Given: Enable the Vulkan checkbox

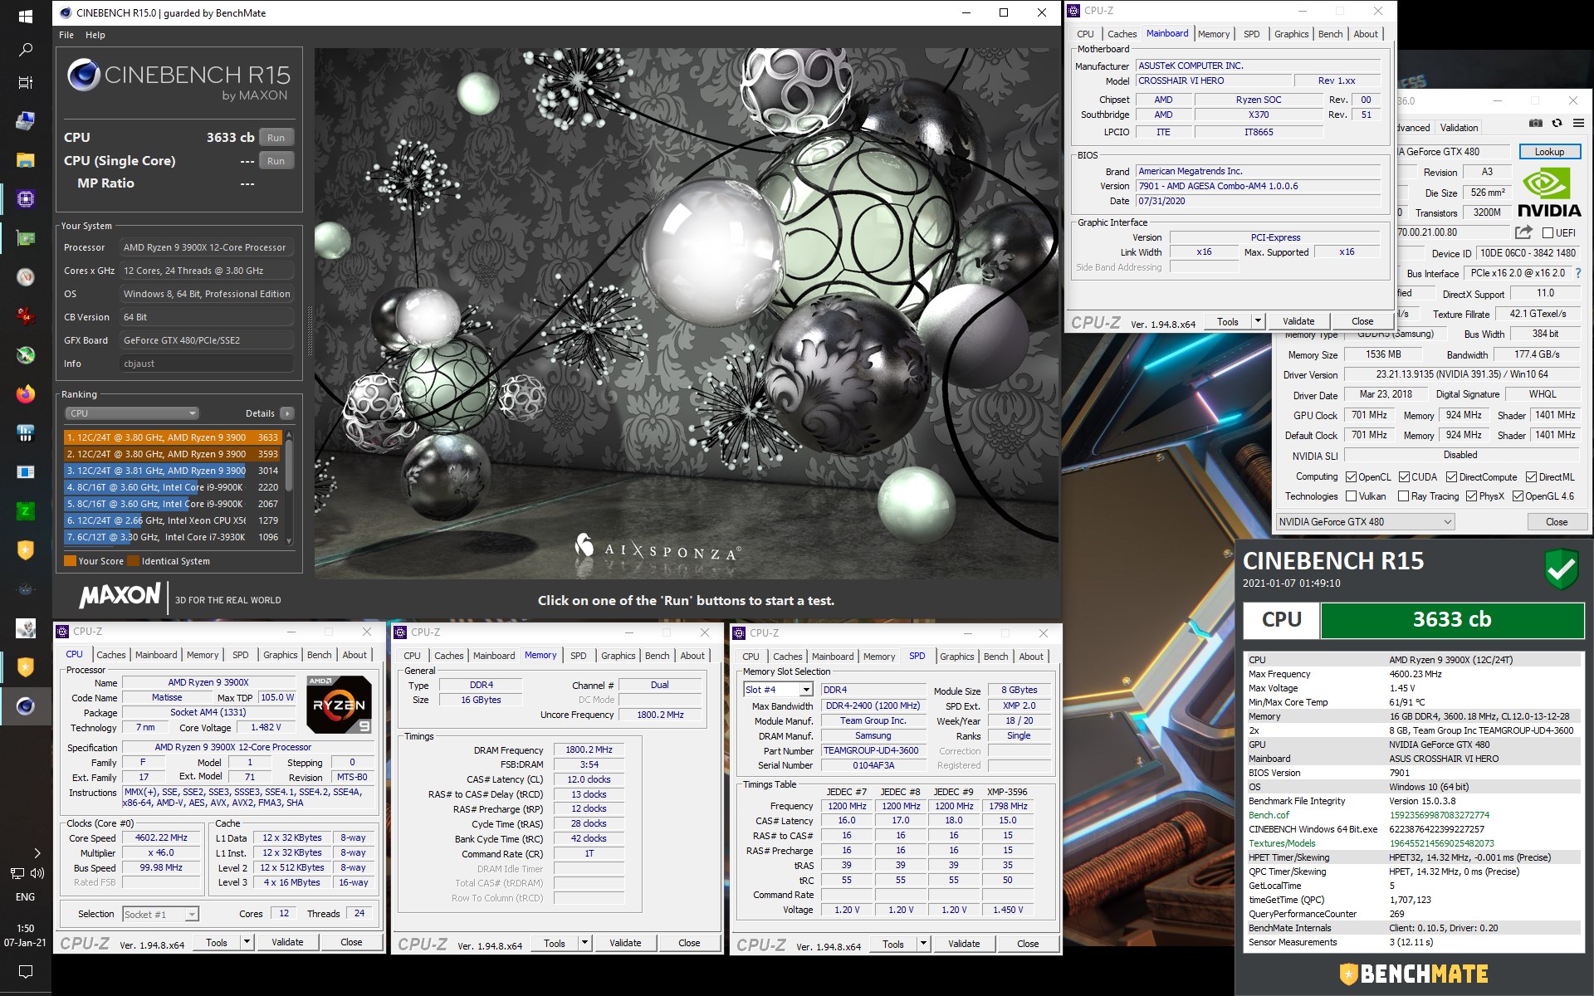Looking at the screenshot, I should click(x=1351, y=496).
